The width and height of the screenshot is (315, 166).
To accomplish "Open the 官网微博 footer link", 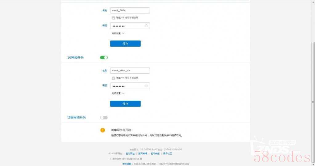I will click(x=143, y=154).
